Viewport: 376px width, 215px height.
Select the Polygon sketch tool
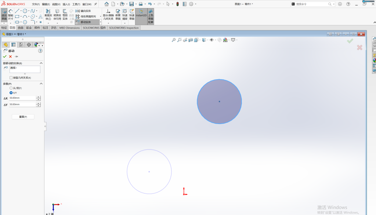[x=25, y=22]
